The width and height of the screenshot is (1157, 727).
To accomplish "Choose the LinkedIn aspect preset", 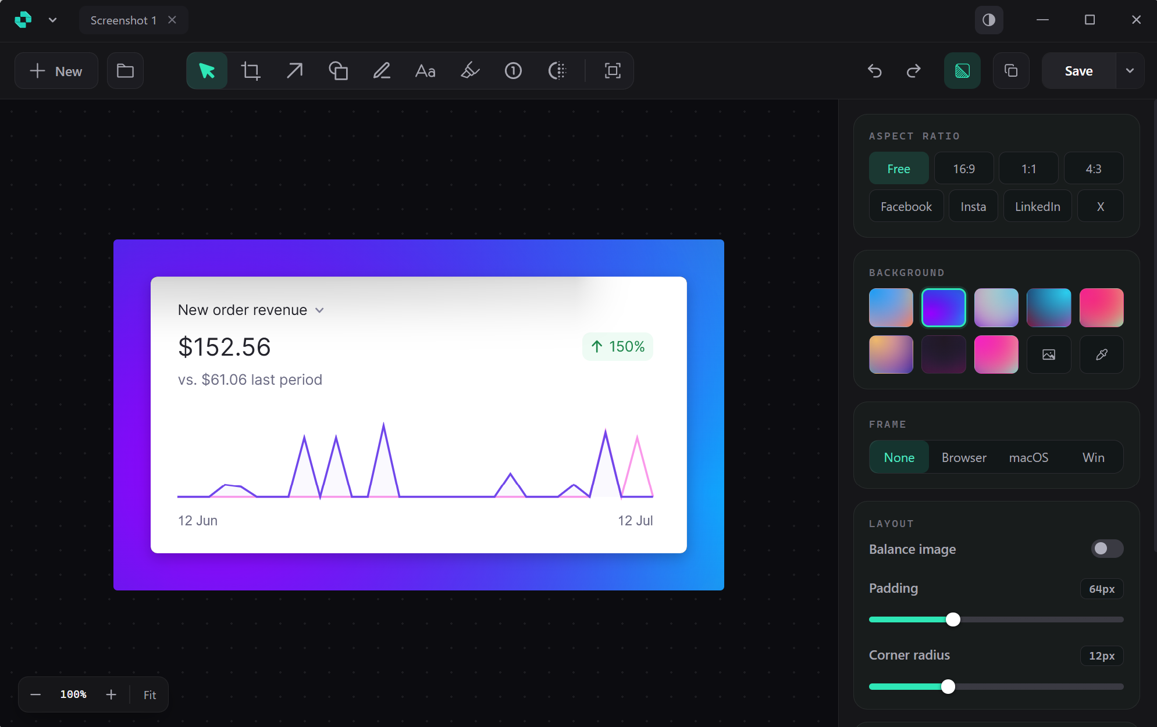I will tap(1038, 206).
